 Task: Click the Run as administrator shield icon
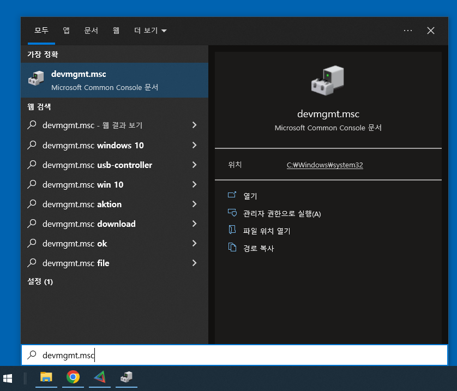pos(232,213)
